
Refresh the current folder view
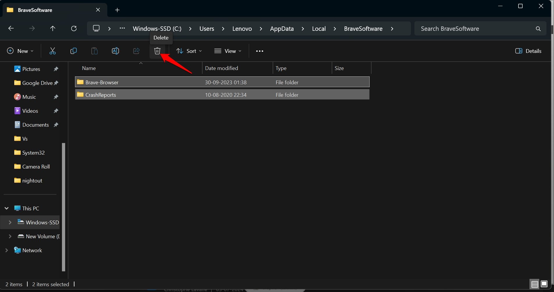click(x=74, y=28)
